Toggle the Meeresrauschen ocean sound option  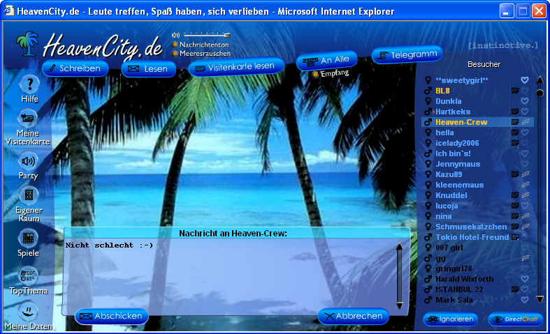pyautogui.click(x=175, y=54)
